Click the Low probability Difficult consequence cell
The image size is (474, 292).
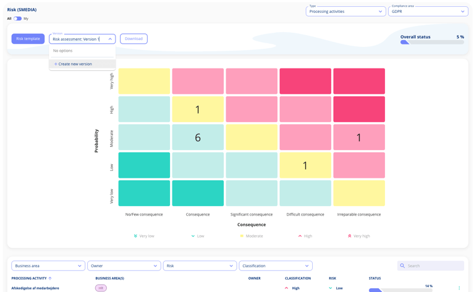point(305,165)
